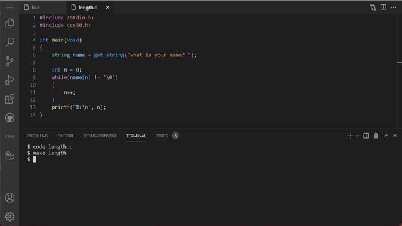Switch to the PORTS panel tab
This screenshot has width=402, height=226.
coord(162,136)
